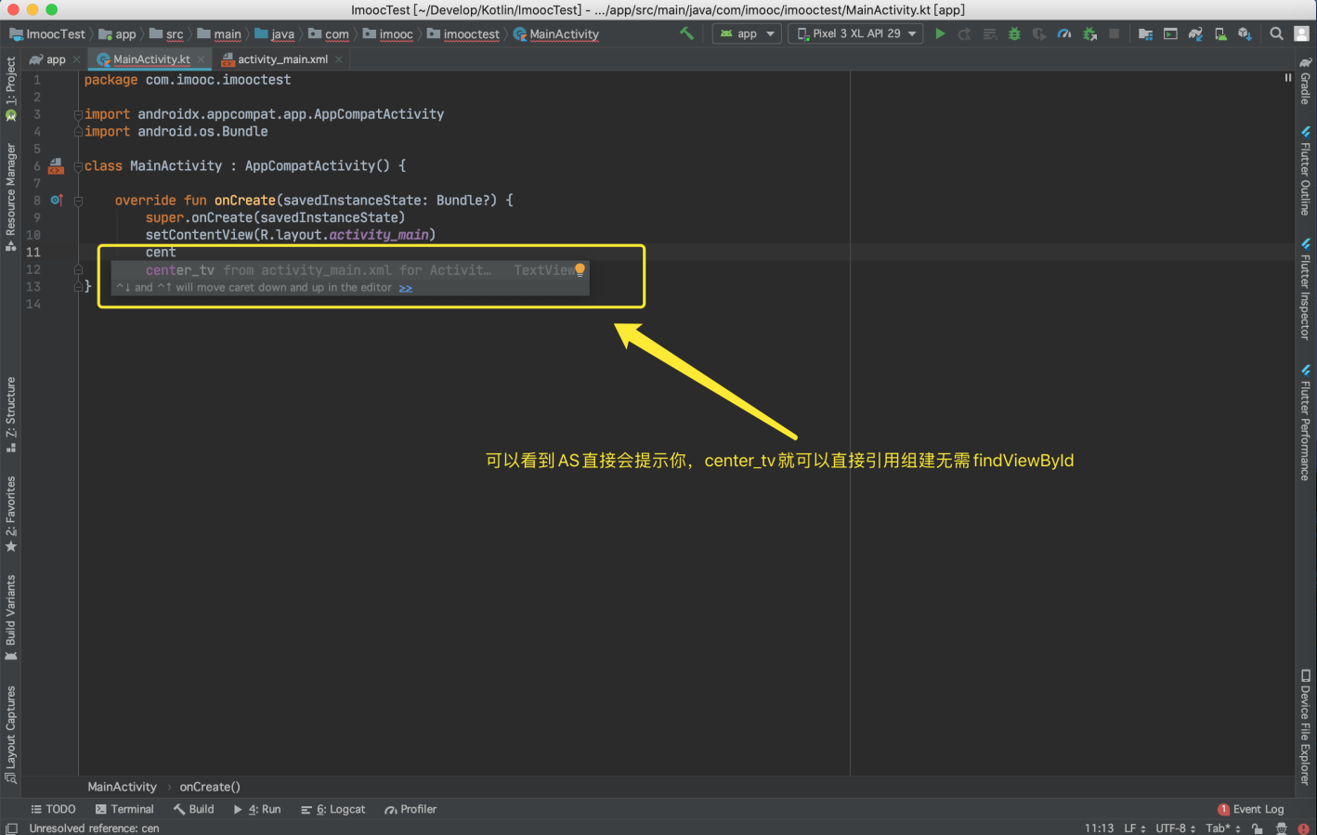1317x835 pixels.
Task: Open Search Everywhere magnifier icon
Action: [1276, 33]
